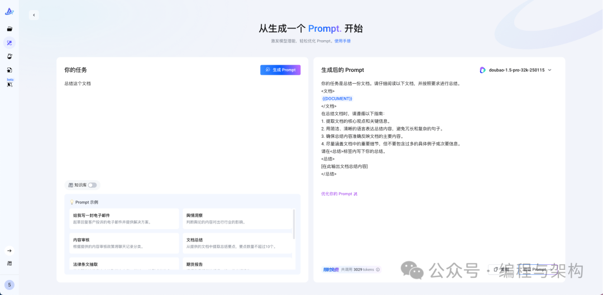Click the Prompt examples list scrollbar
The width and height of the screenshot is (603, 295).
point(294,224)
